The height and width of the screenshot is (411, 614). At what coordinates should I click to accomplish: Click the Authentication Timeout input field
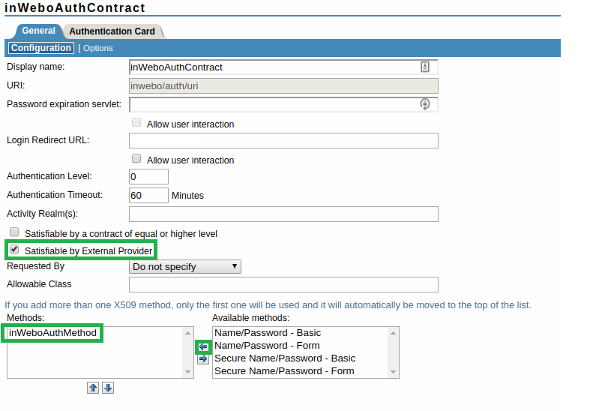click(x=148, y=195)
